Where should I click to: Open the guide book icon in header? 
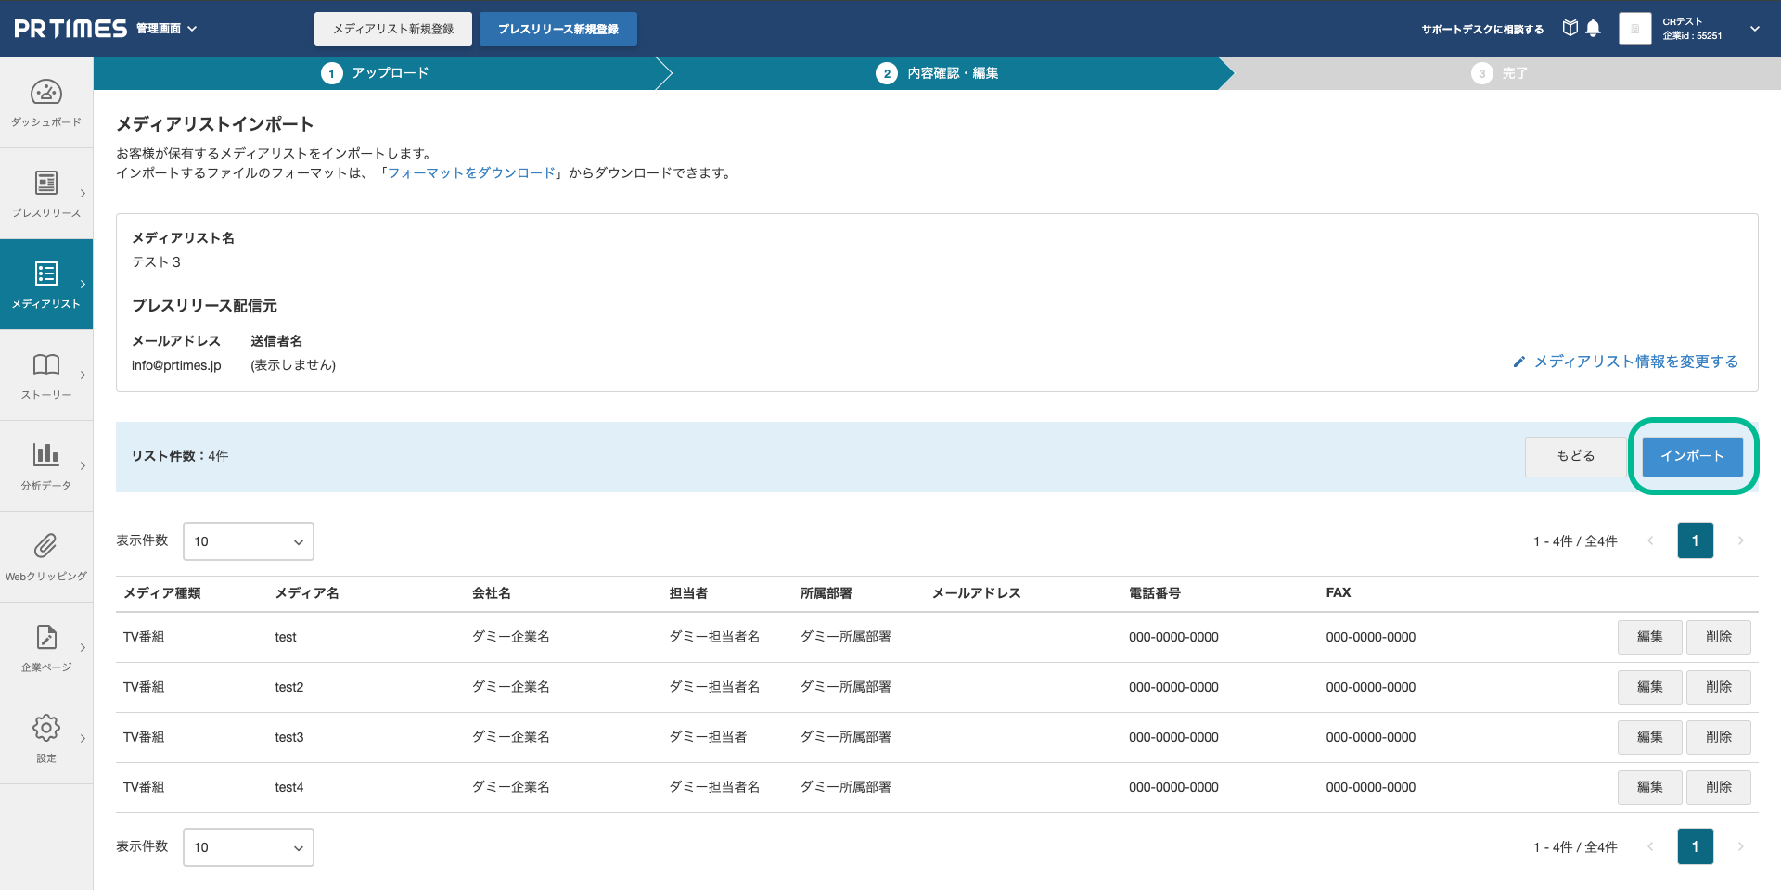[1570, 29]
